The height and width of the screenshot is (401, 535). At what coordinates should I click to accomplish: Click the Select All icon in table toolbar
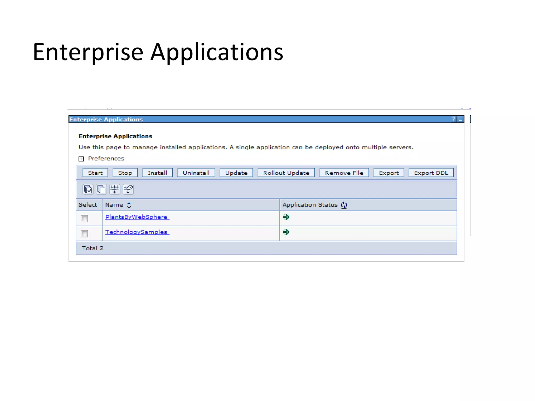pyautogui.click(x=88, y=189)
